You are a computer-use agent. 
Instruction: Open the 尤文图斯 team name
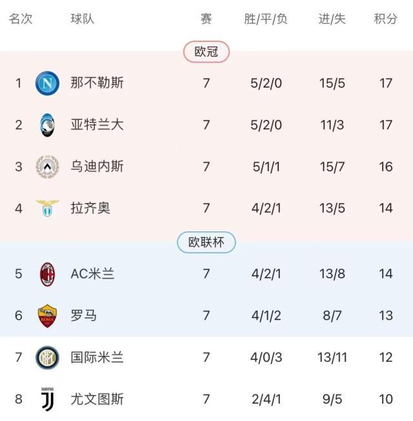[x=97, y=399]
